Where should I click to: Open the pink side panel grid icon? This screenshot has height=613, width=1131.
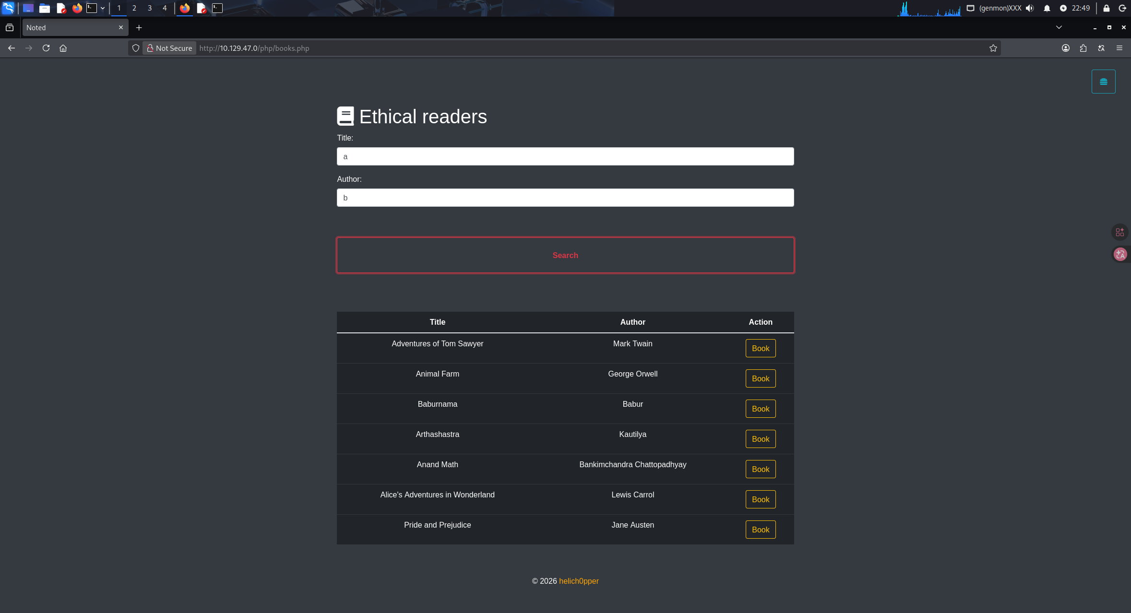1120,232
